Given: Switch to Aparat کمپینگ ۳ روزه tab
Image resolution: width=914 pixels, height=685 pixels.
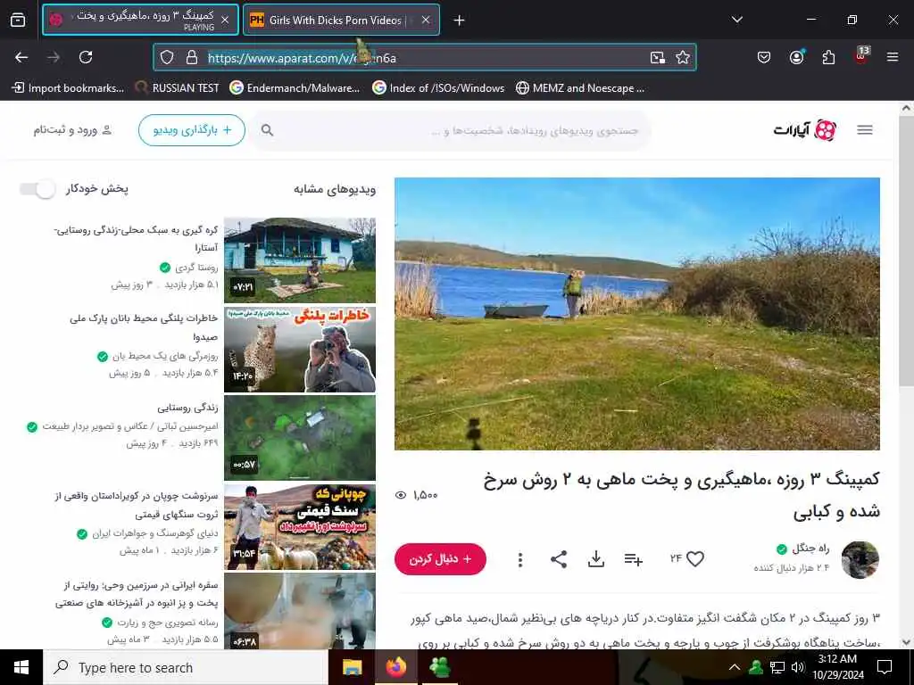Looking at the screenshot, I should click(140, 20).
